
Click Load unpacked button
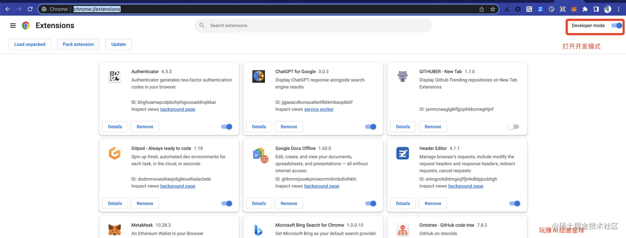(x=30, y=44)
